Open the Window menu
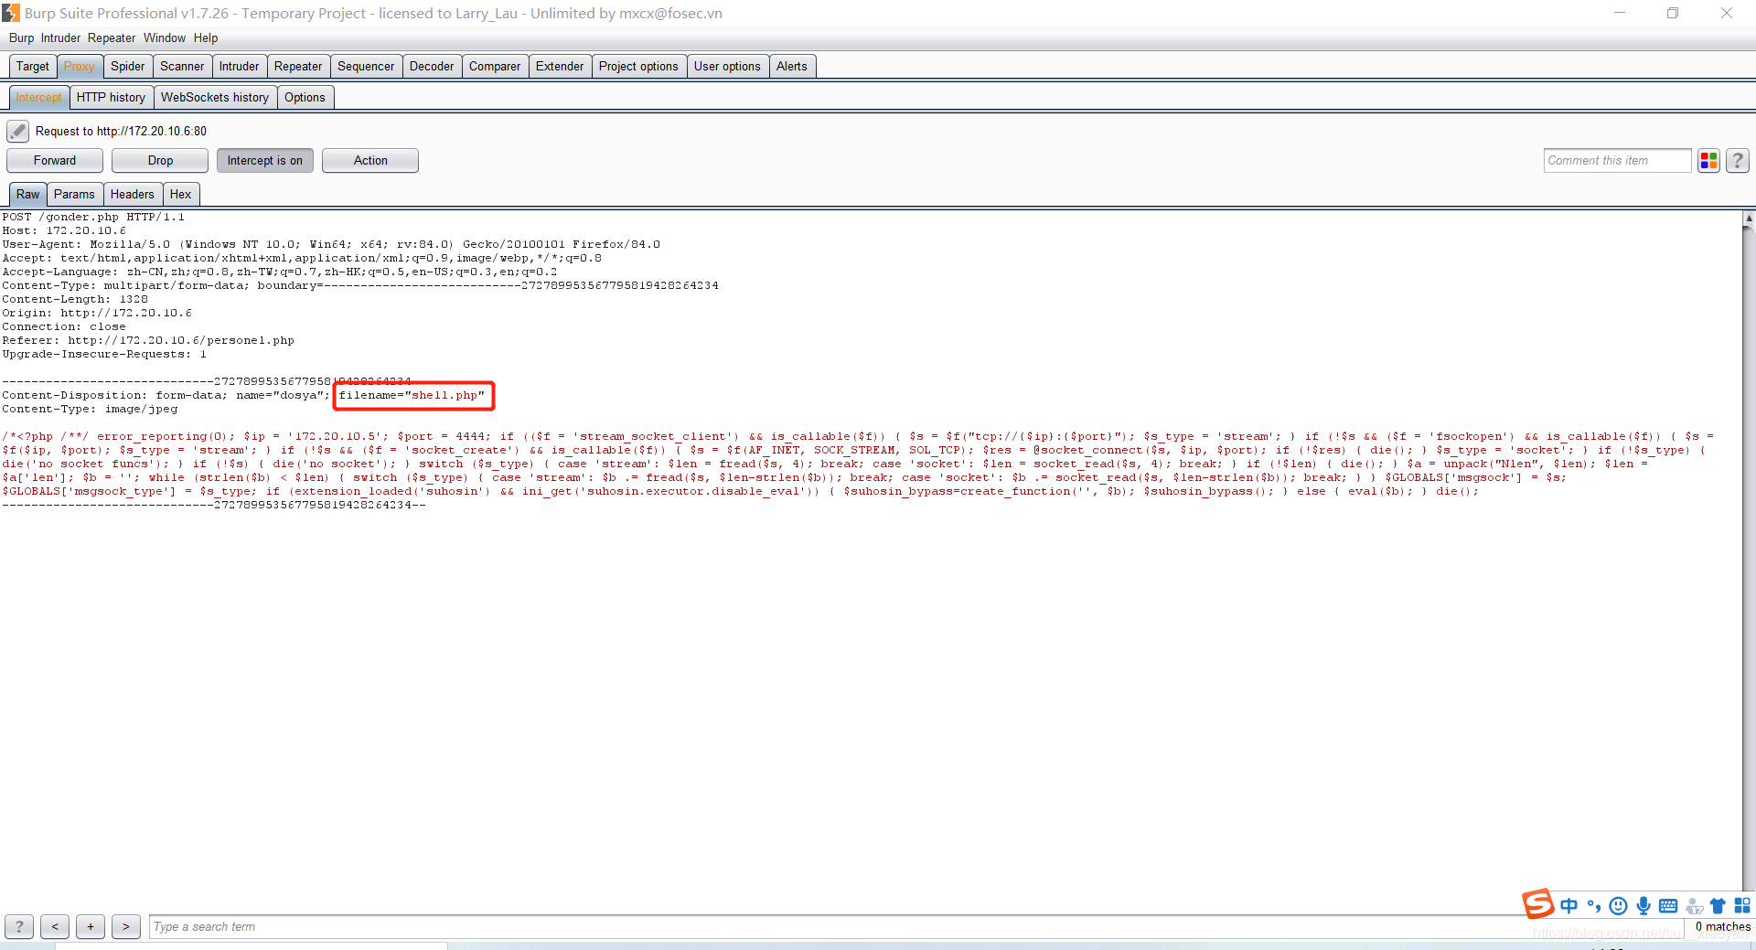This screenshot has width=1756, height=950. coord(165,37)
